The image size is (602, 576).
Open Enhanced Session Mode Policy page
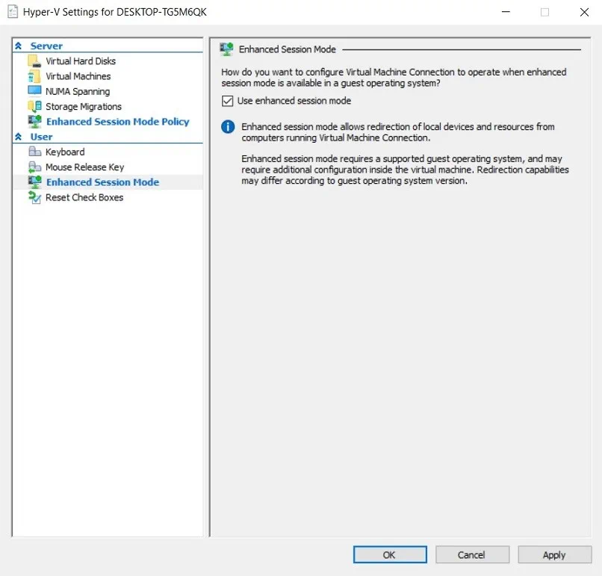tap(118, 122)
